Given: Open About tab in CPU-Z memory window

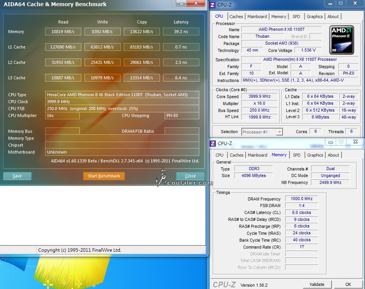Looking at the screenshot, I should pos(333,155).
